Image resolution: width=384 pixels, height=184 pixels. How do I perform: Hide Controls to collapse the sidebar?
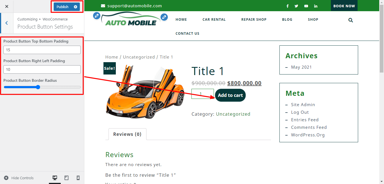(19, 178)
